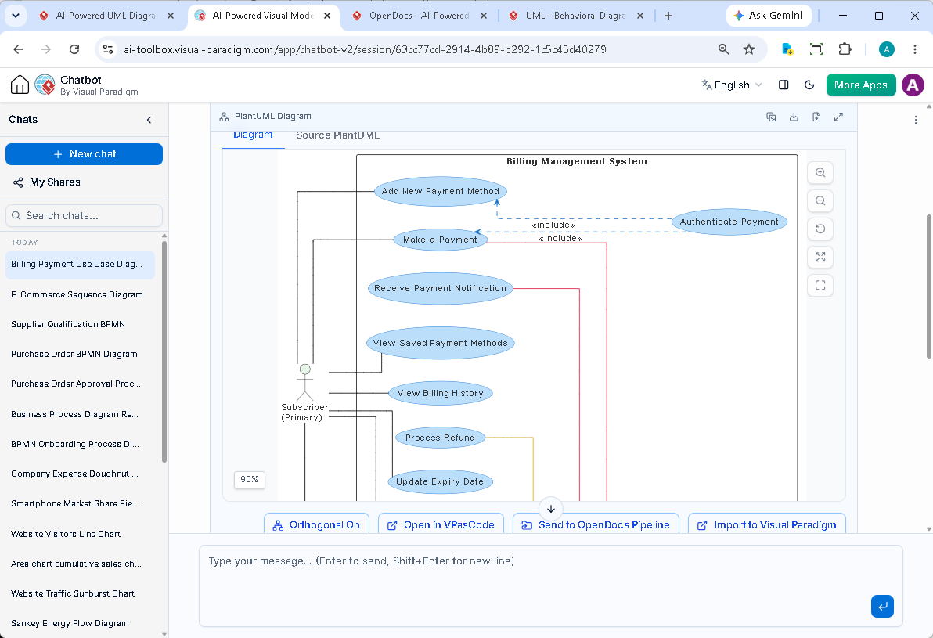Click the 90% zoom level indicator
The image size is (933, 638).
[250, 480]
